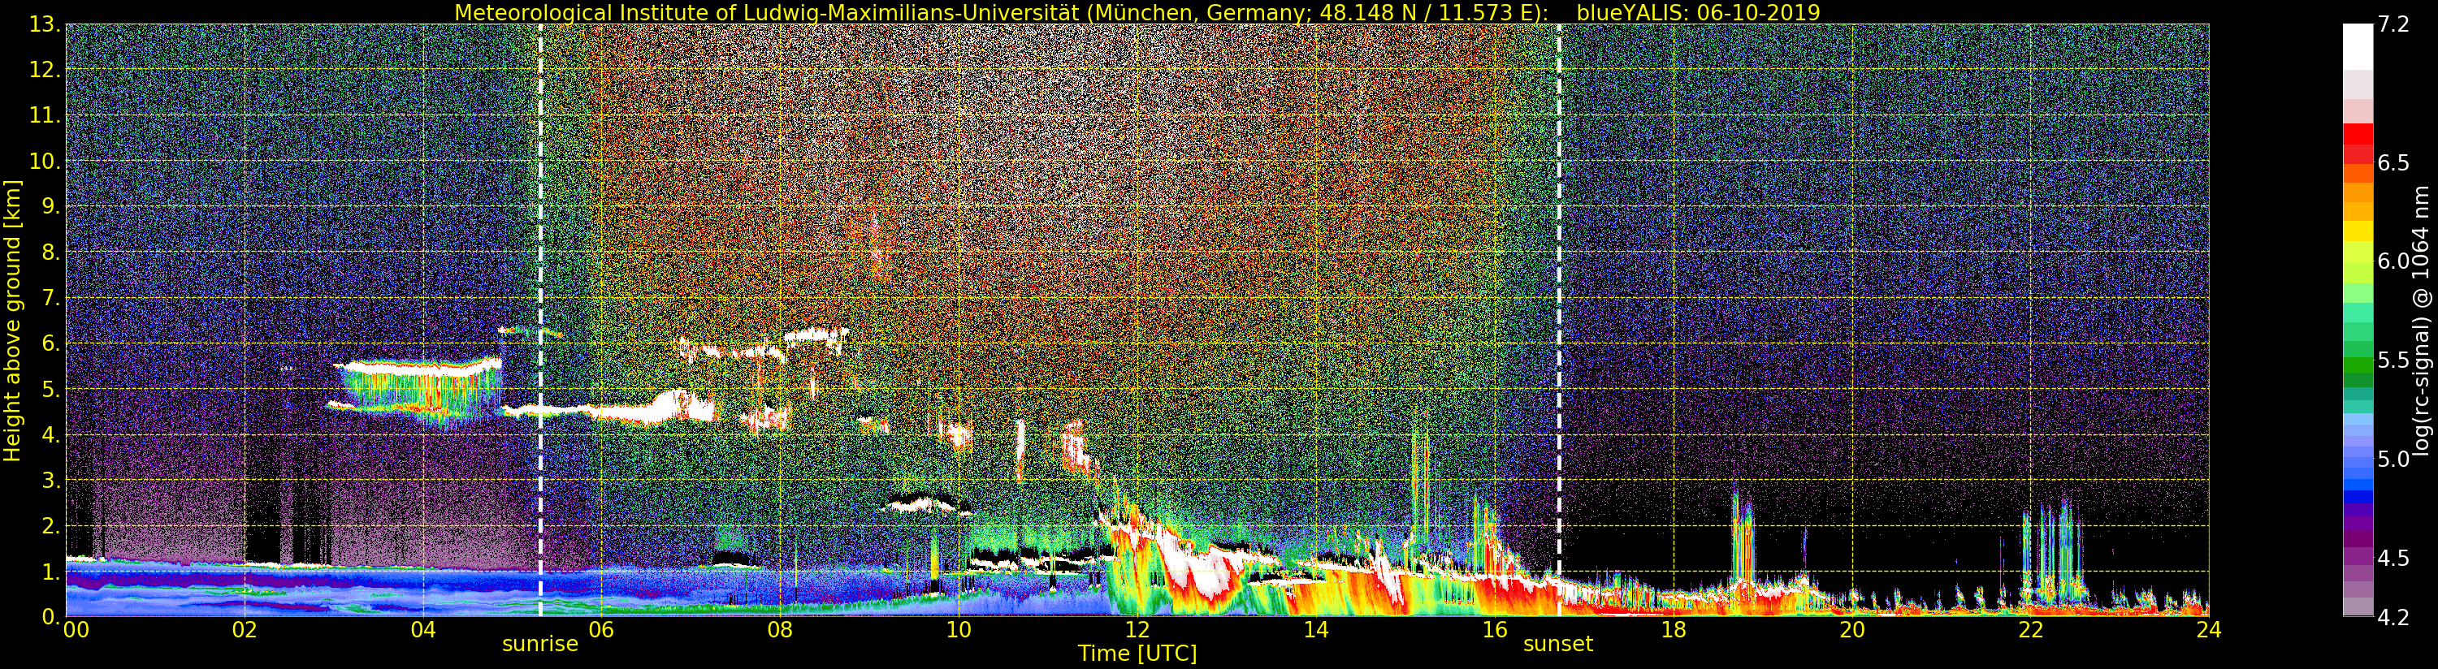This screenshot has width=2438, height=669.
Task: Click the '18' time axis tick label
Action: 1674,630
